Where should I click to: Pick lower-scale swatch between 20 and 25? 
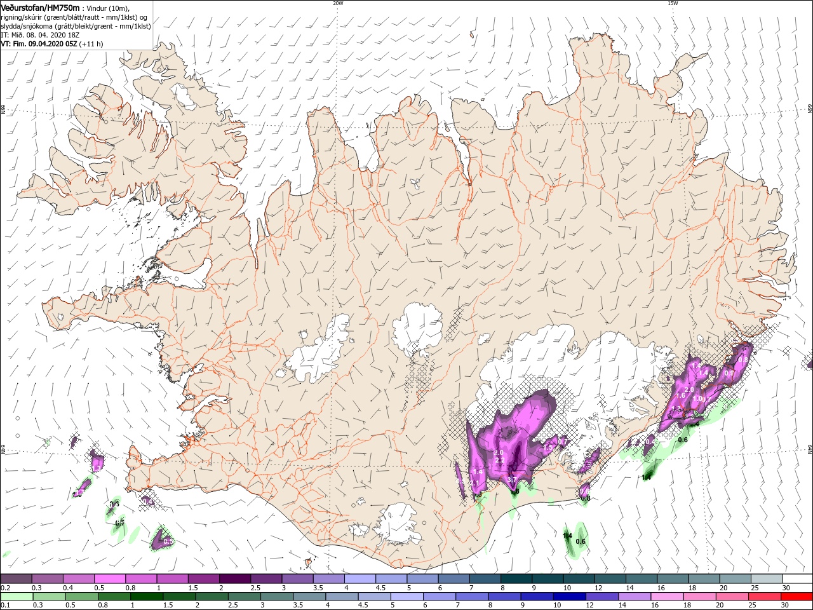point(733,597)
